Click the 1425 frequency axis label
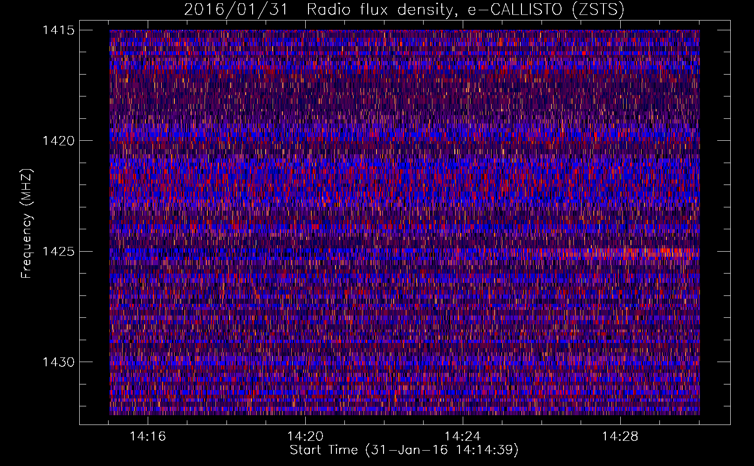 pyautogui.click(x=59, y=252)
